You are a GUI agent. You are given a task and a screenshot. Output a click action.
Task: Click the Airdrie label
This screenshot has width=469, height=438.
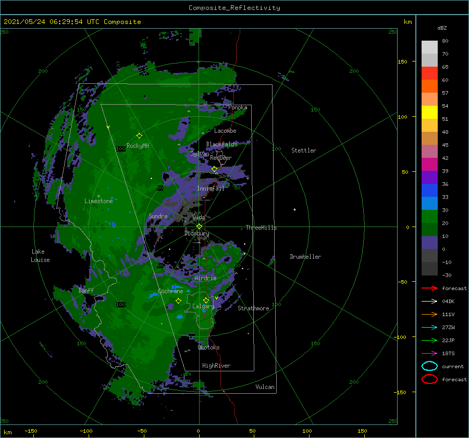tap(205, 278)
